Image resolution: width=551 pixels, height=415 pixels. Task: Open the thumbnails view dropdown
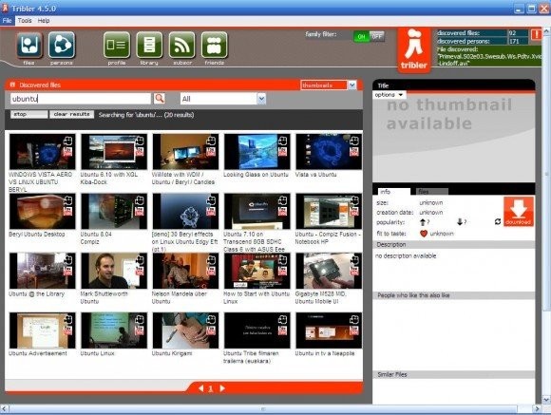pyautogui.click(x=351, y=85)
